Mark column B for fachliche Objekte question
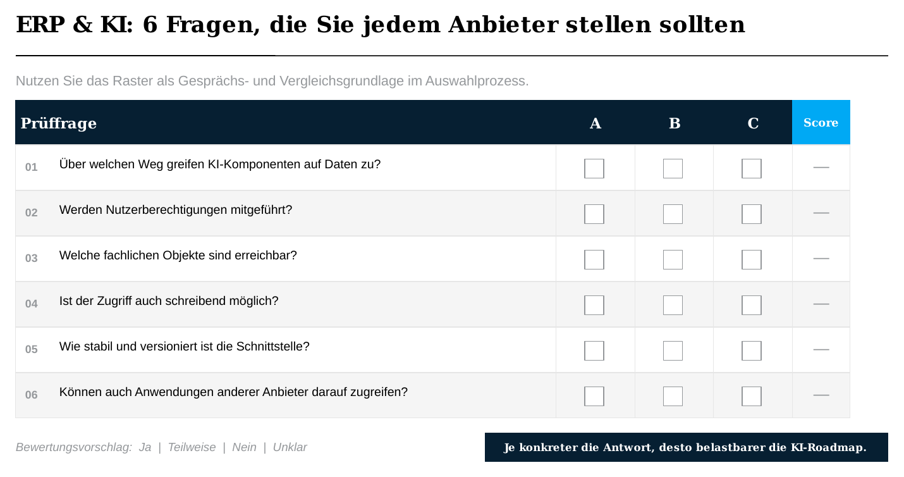 pos(673,260)
